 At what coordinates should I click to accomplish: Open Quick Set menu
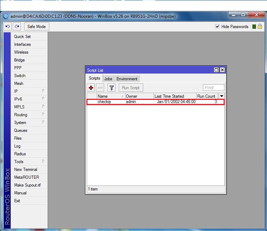[x=29, y=37]
